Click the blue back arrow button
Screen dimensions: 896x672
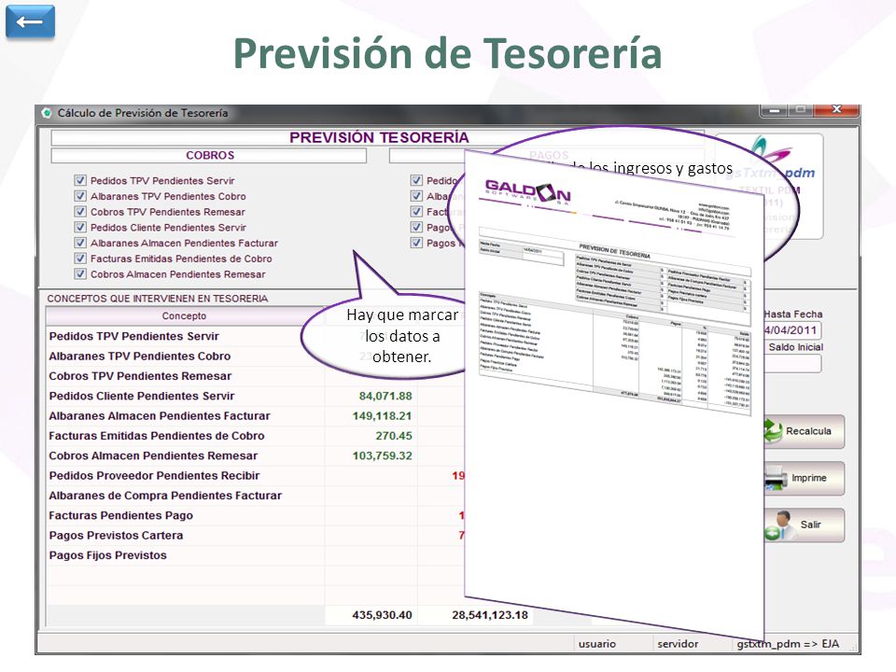pos(30,21)
